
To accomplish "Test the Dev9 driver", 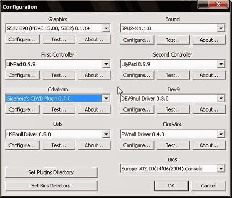I will point(173,109).
